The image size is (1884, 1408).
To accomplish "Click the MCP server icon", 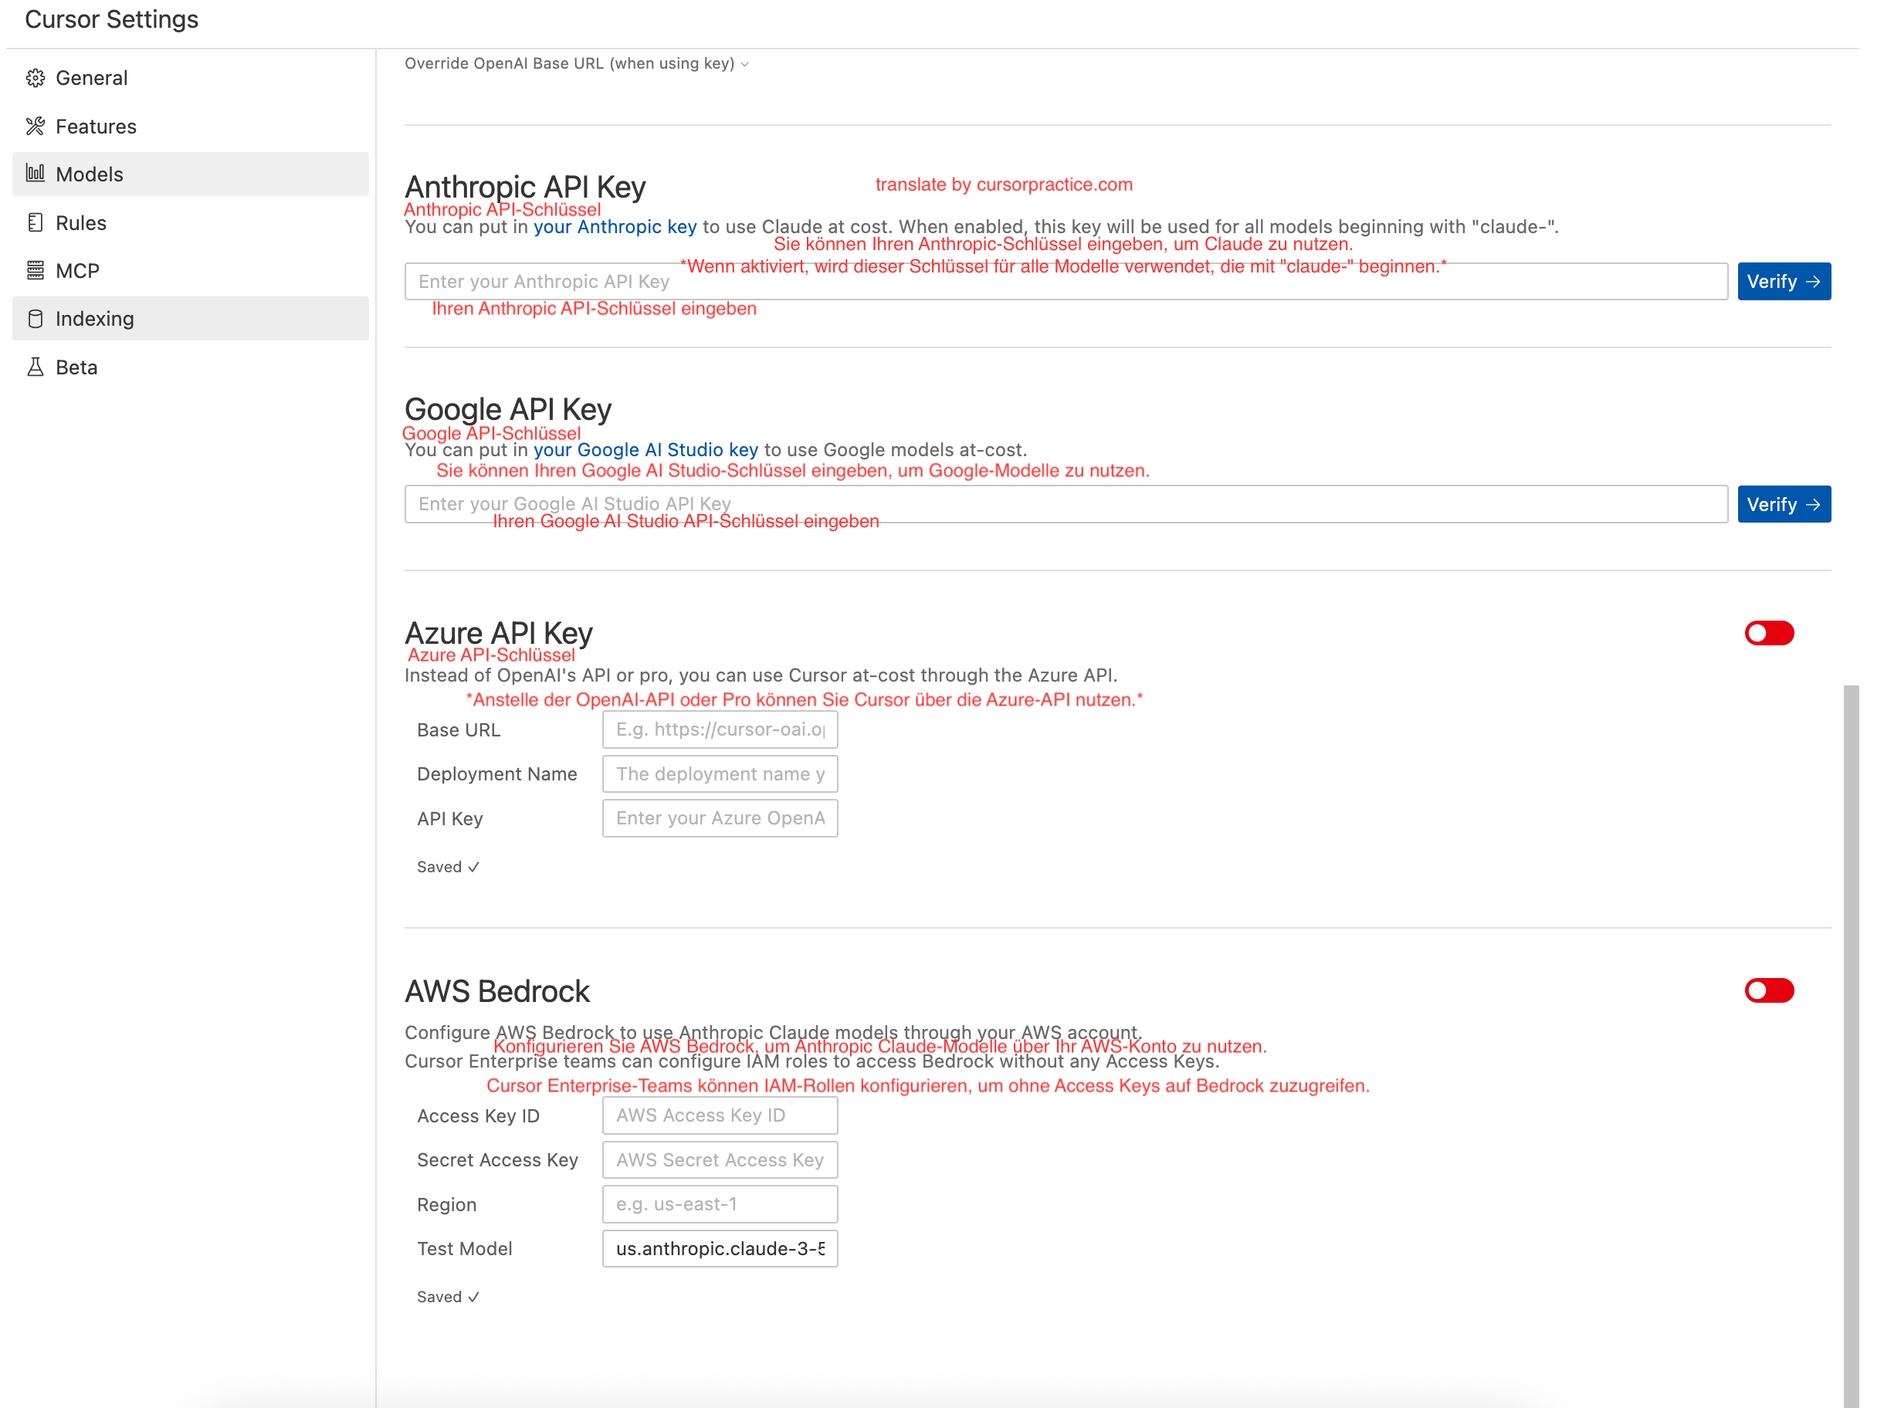I will click(x=35, y=271).
